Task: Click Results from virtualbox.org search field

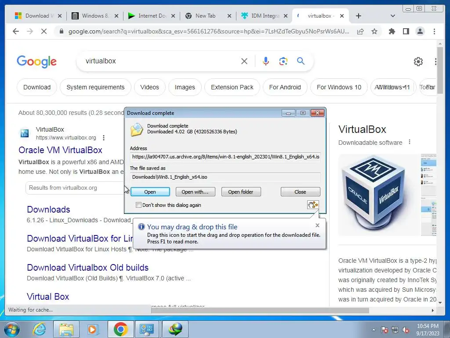Action: click(75, 187)
